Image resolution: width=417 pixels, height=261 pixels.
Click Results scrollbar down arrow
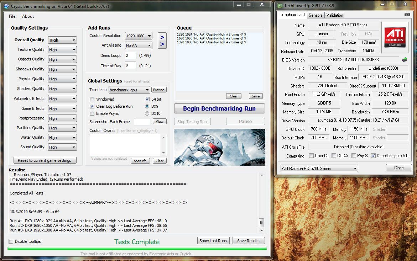pos(262,230)
